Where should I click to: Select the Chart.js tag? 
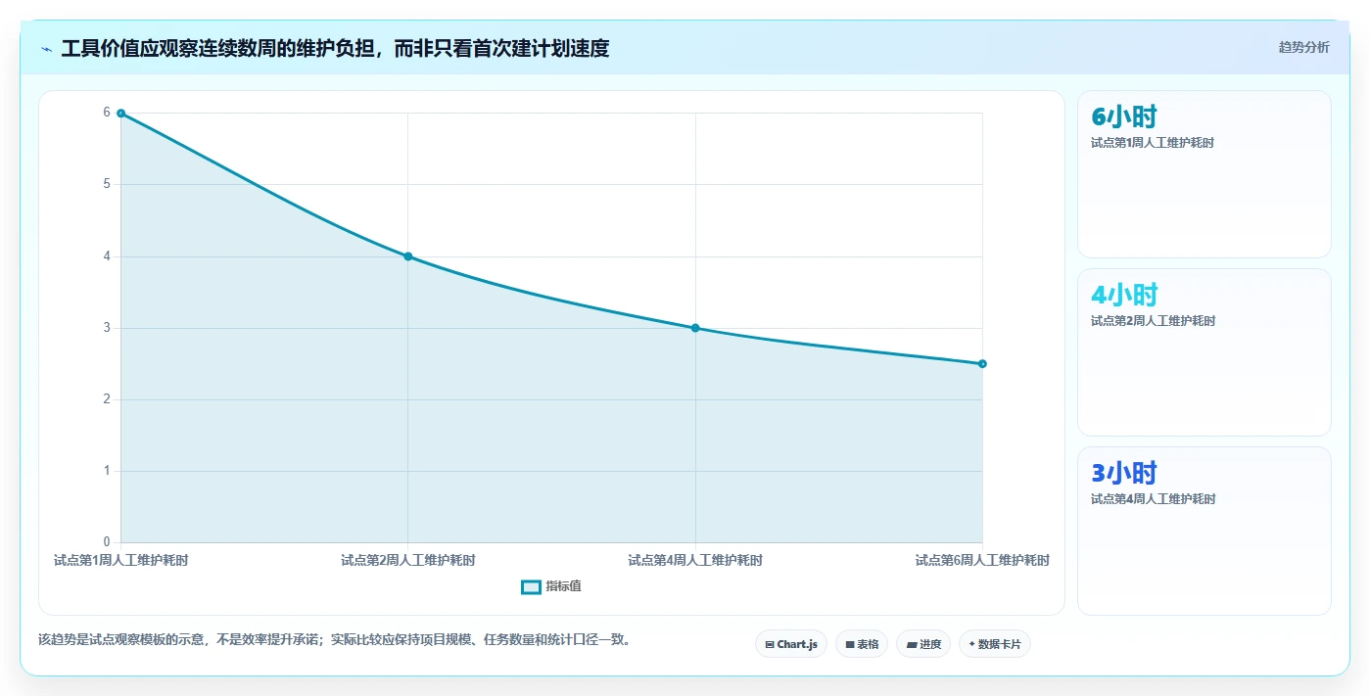pos(791,644)
